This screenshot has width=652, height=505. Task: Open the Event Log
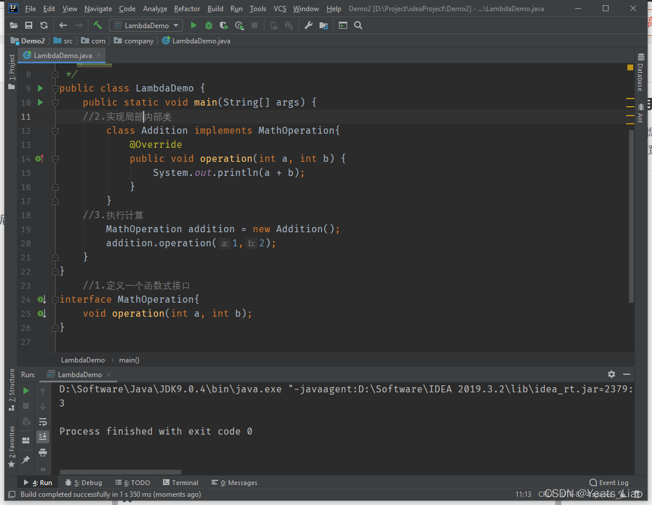609,483
